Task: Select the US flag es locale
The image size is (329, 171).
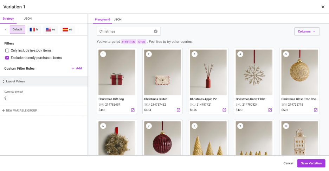Action: pos(50,29)
